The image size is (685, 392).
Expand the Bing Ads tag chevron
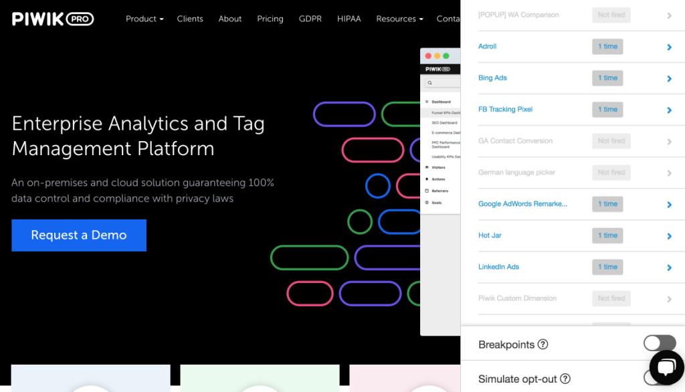pyautogui.click(x=669, y=78)
